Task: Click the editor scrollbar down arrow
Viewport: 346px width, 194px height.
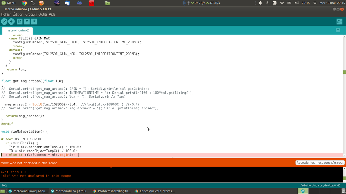Action: 344,155
